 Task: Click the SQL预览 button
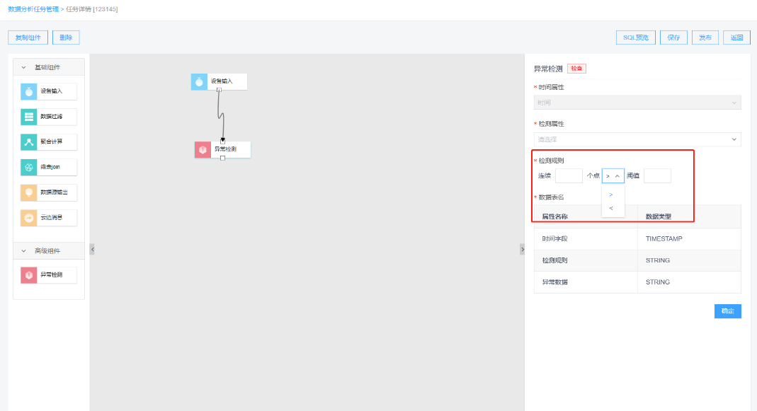tap(635, 37)
